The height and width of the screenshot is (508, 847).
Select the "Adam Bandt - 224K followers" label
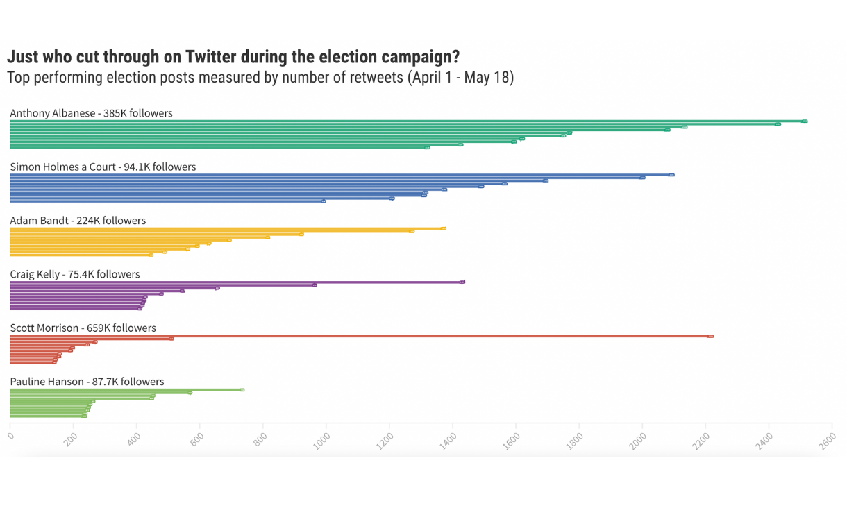(x=78, y=221)
